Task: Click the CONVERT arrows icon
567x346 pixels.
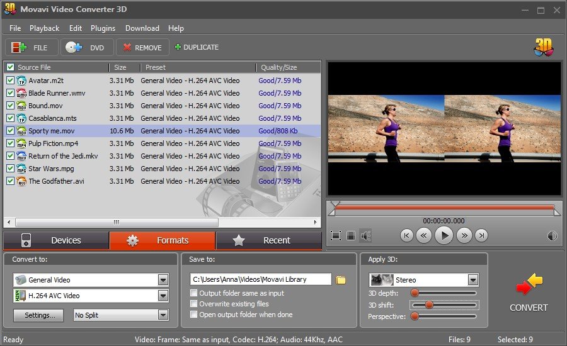Action: point(529,284)
